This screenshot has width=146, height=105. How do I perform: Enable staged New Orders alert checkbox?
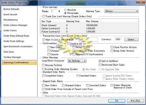pos(43,85)
